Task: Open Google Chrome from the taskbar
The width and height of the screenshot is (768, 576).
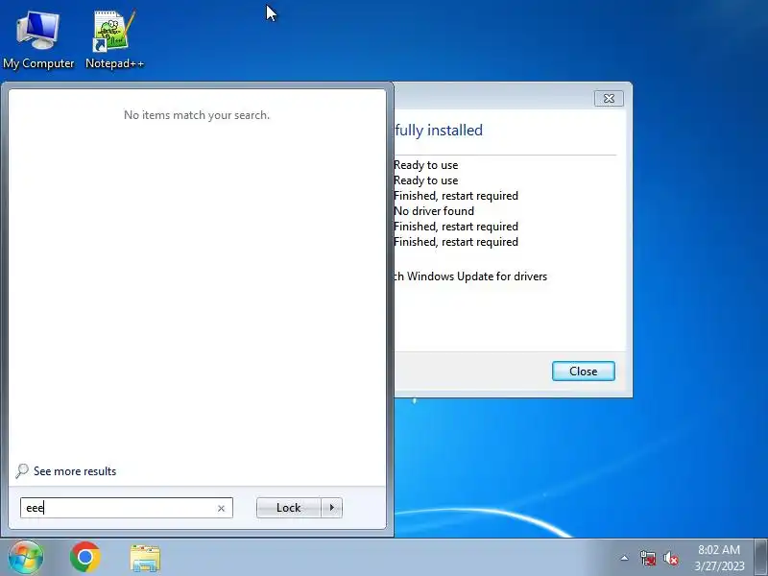Action: point(85,557)
